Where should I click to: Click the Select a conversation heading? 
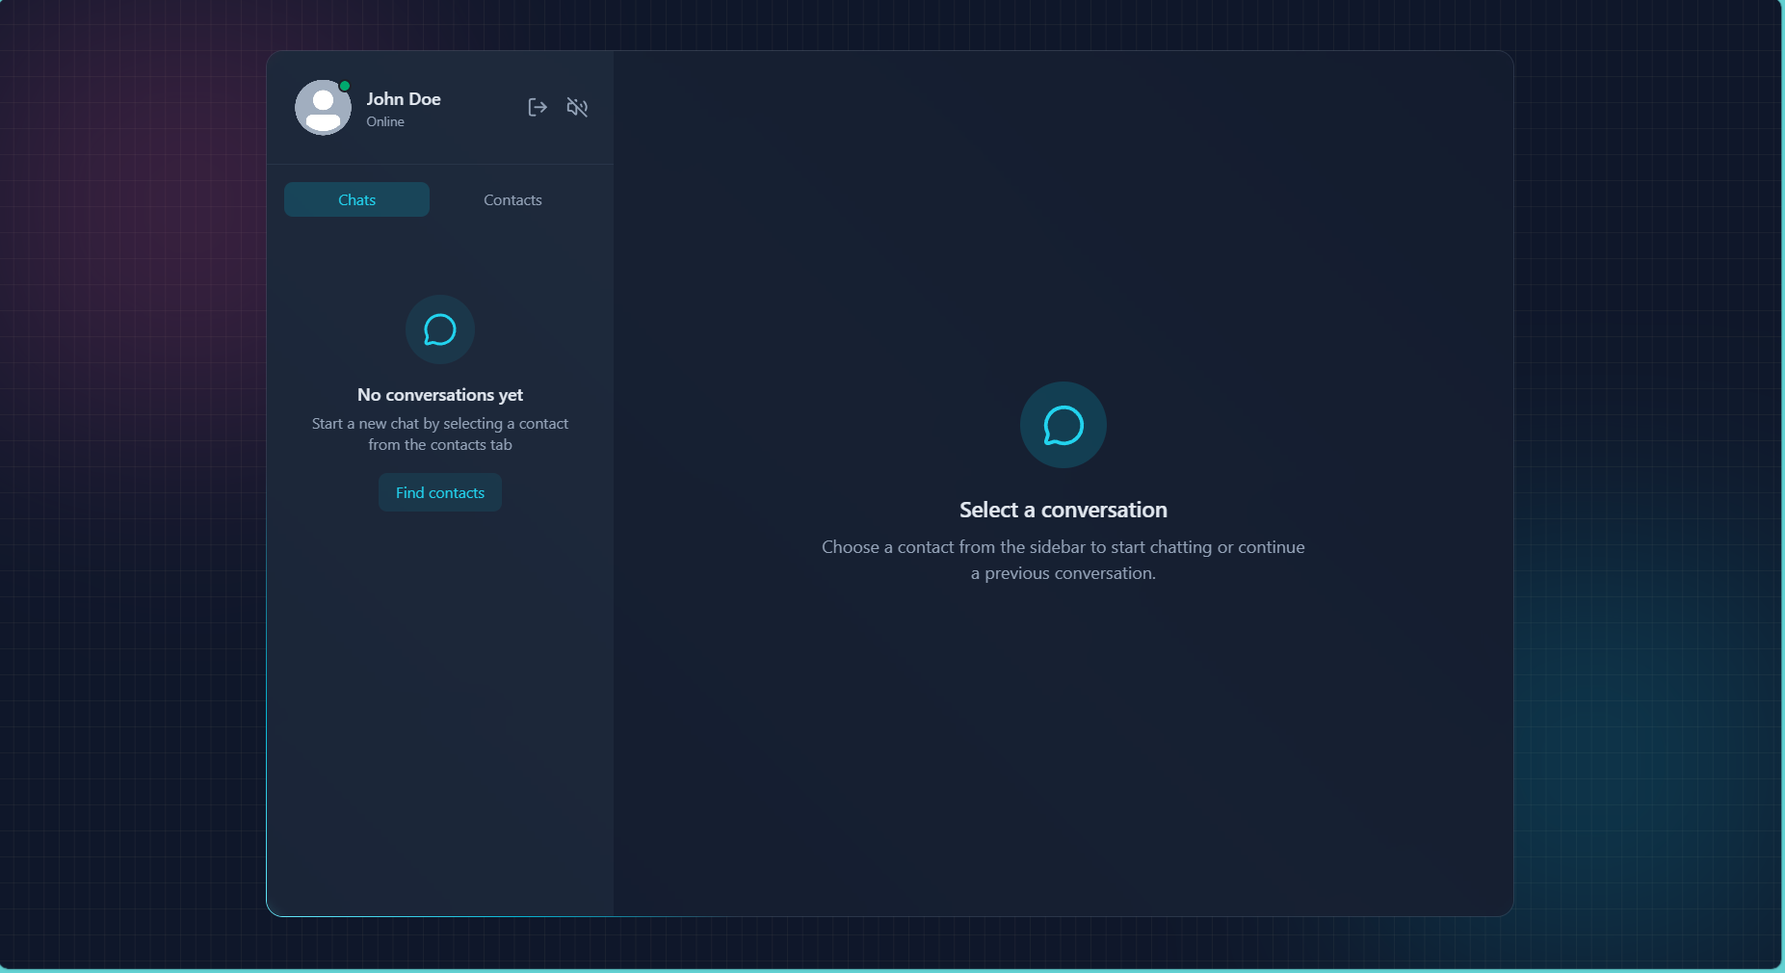coord(1063,510)
